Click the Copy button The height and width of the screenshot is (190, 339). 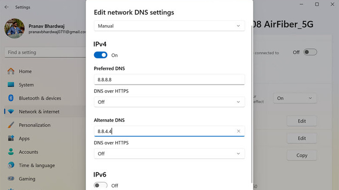click(302, 155)
